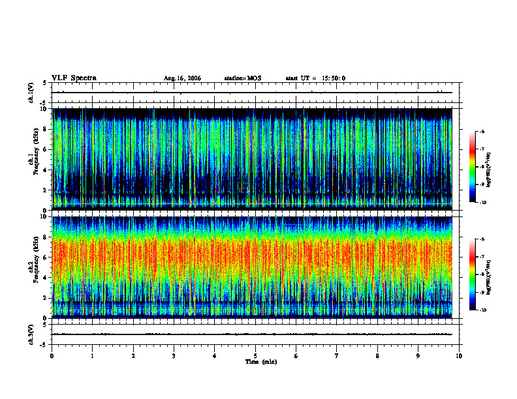Click the ch.3 voltage waveform trace
517x399 pixels.
pos(252,334)
